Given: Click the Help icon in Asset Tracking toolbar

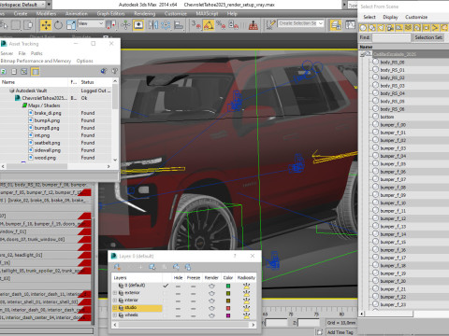Looking at the screenshot, I should point(114,71).
